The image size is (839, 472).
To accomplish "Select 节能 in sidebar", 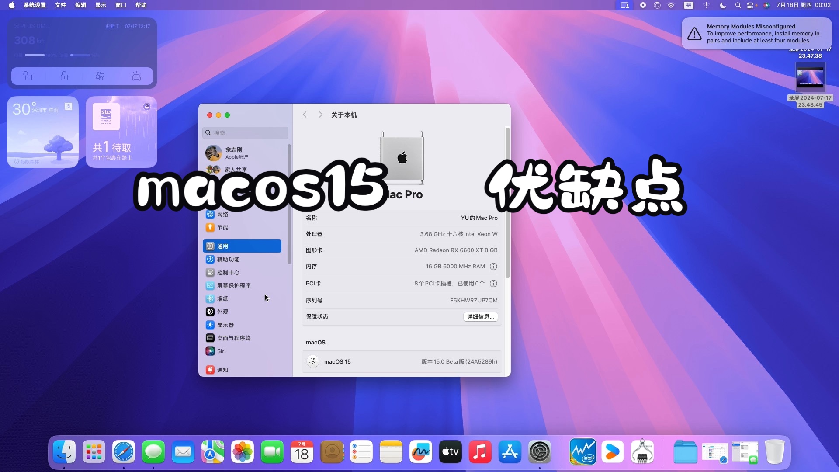I will 242,227.
